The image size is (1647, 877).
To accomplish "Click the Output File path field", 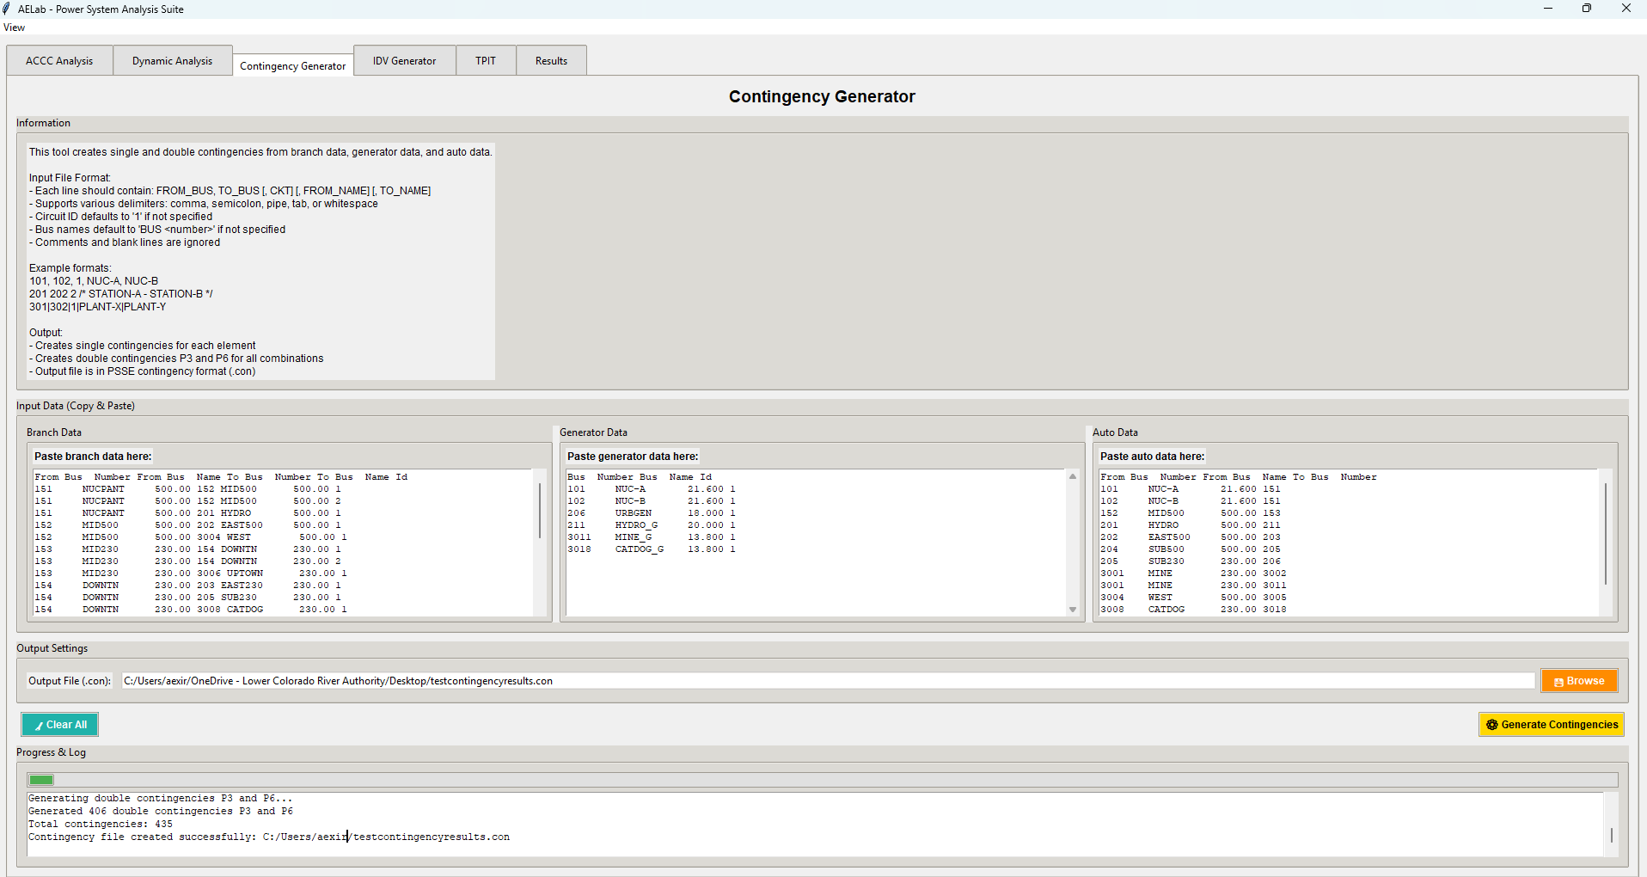I will 827,681.
